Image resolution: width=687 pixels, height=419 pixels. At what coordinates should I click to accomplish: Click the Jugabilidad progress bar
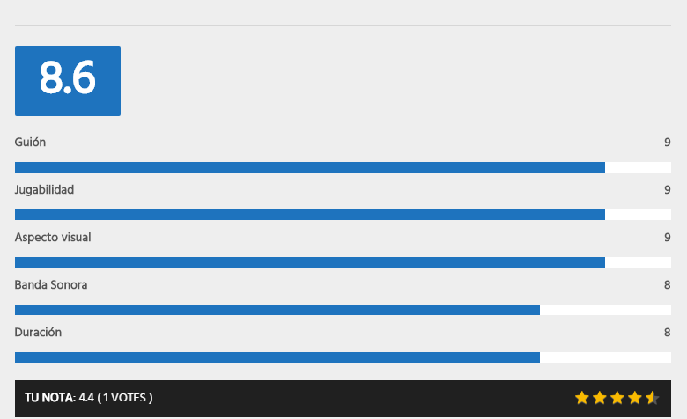coord(343,215)
